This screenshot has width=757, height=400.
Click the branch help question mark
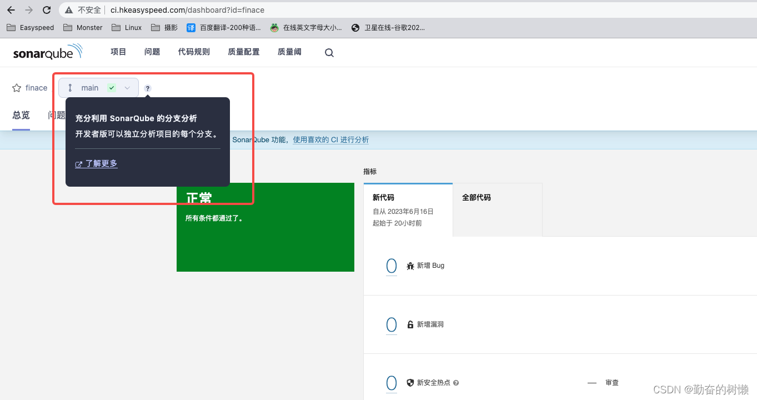coord(148,88)
